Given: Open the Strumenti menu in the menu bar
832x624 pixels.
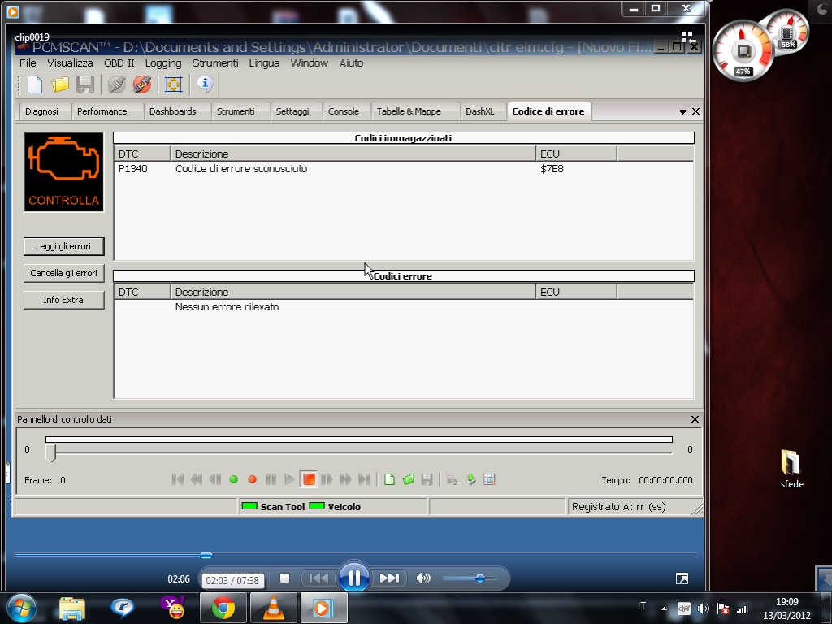Looking at the screenshot, I should 215,63.
